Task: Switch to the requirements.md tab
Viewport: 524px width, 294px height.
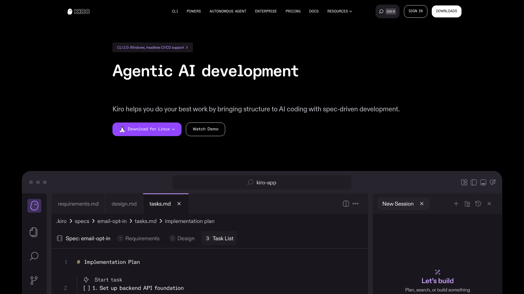Action: 78,204
